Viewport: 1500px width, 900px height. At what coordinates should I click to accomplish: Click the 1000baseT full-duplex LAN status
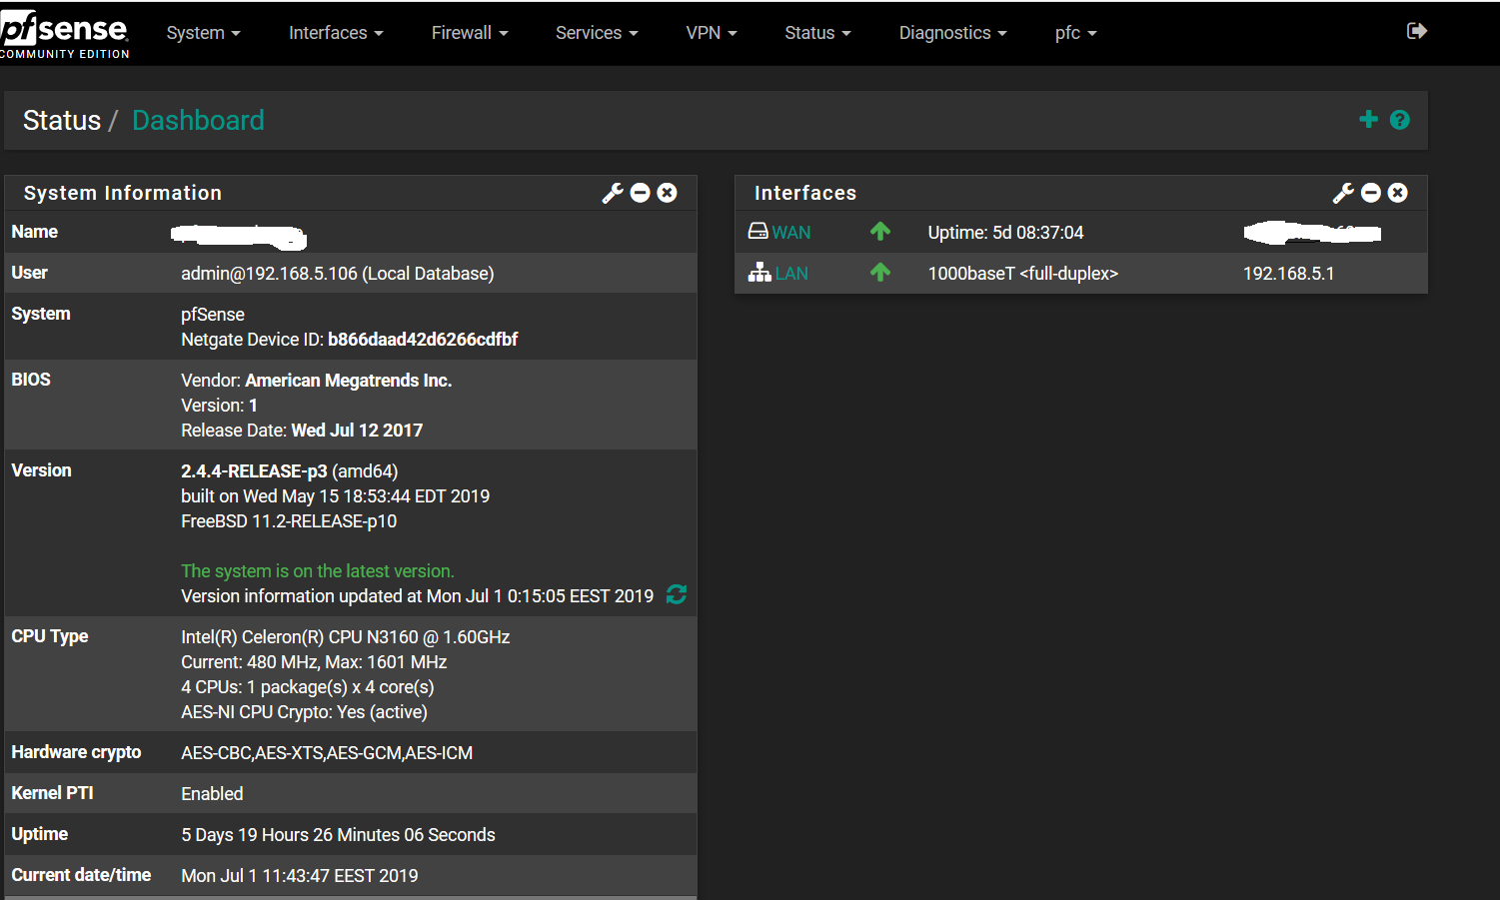1022,274
